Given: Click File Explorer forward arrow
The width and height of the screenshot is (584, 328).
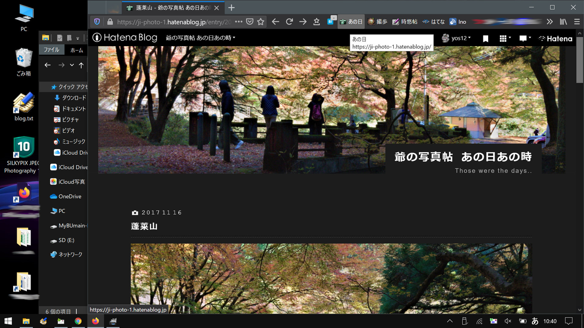Looking at the screenshot, I should click(61, 65).
